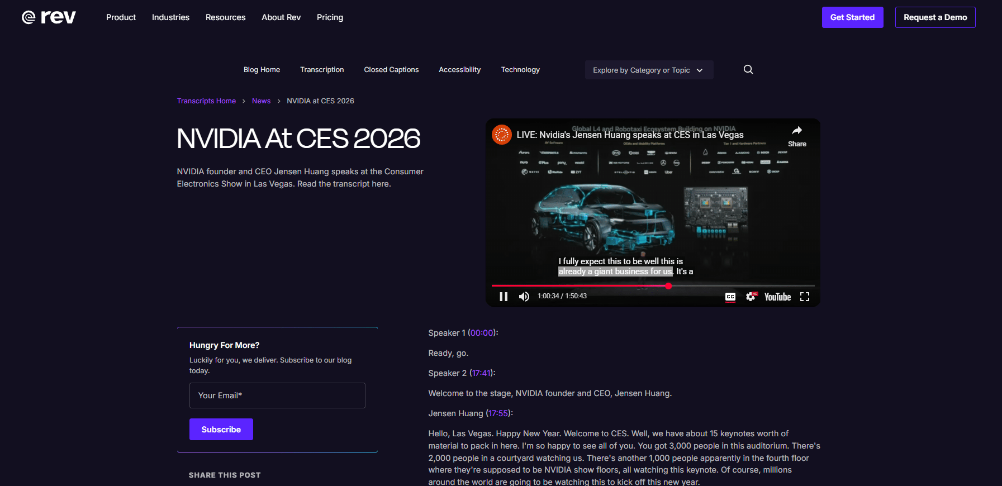The width and height of the screenshot is (1002, 486).
Task: Click the Get Started button
Action: point(852,17)
